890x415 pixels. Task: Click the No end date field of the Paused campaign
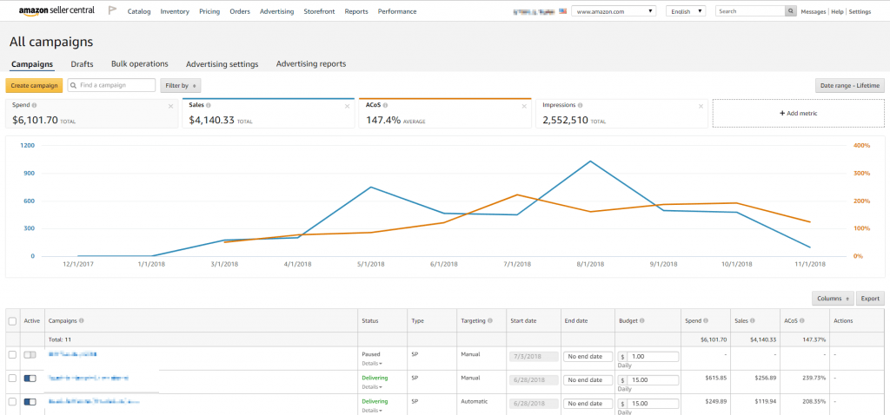click(x=588, y=357)
